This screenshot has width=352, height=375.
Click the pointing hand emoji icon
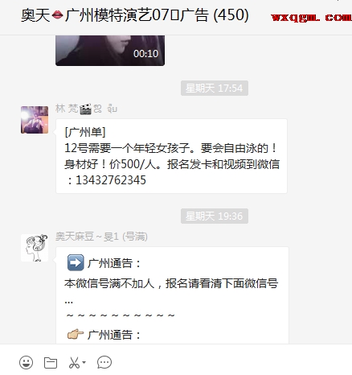[x=76, y=334]
